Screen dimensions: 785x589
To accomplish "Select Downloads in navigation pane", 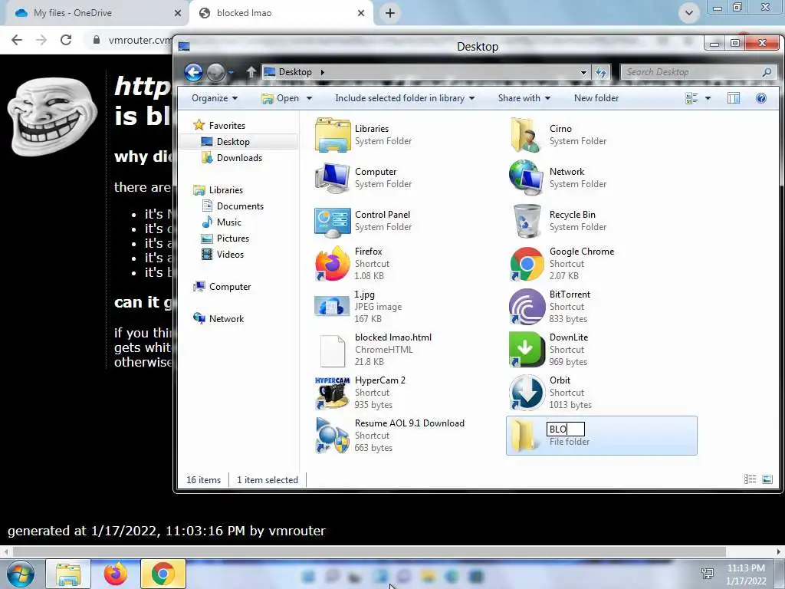I will coord(232,158).
